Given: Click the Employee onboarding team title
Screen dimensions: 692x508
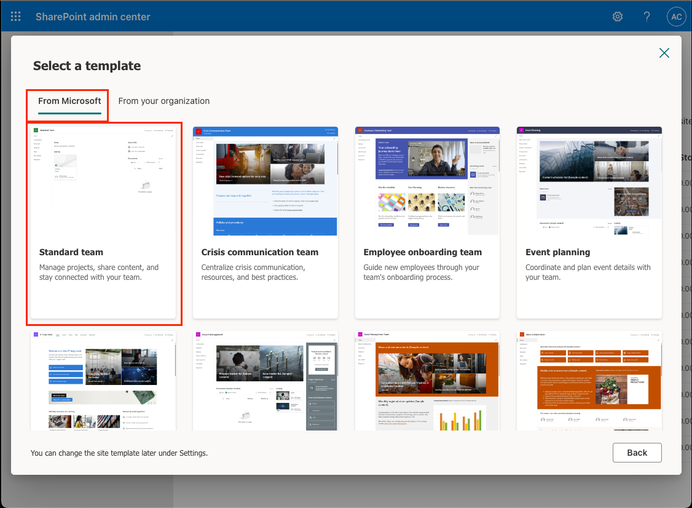Looking at the screenshot, I should pyautogui.click(x=422, y=252).
